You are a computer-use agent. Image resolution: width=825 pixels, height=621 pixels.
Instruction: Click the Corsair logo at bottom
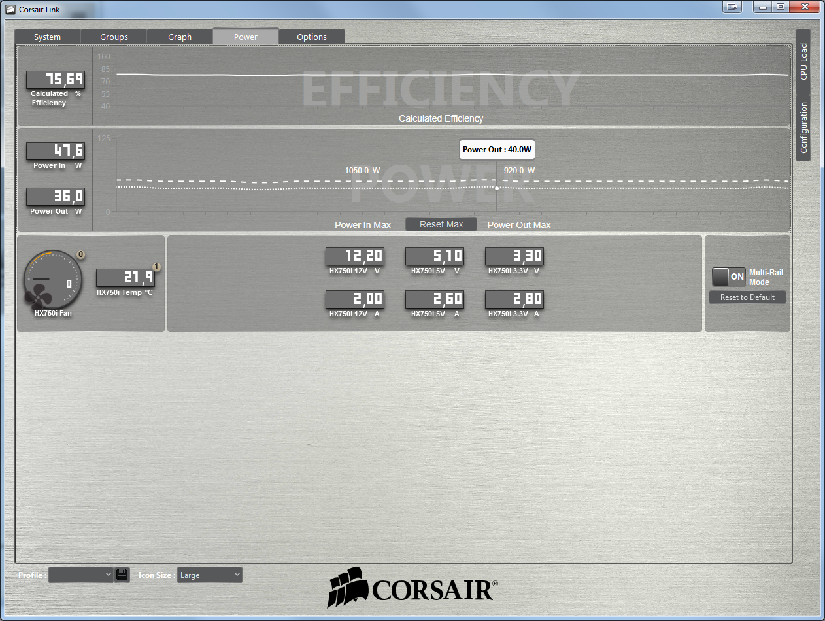(412, 586)
